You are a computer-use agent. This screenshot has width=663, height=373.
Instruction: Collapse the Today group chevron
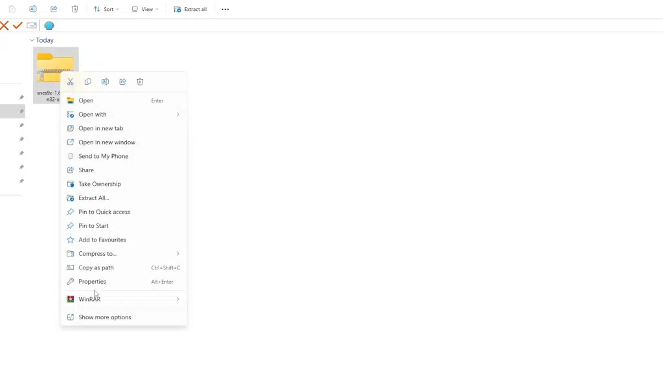32,40
